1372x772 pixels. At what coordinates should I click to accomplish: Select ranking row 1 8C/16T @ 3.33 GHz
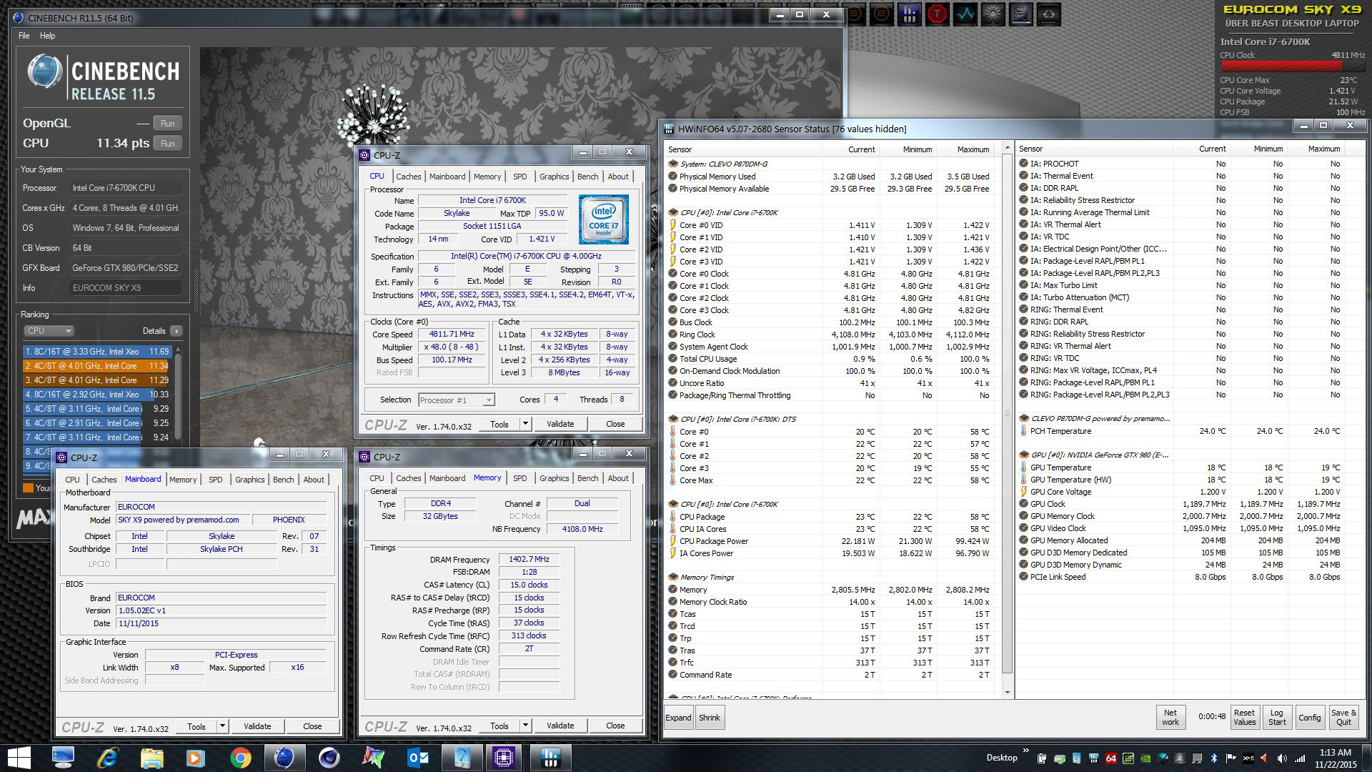tap(96, 352)
